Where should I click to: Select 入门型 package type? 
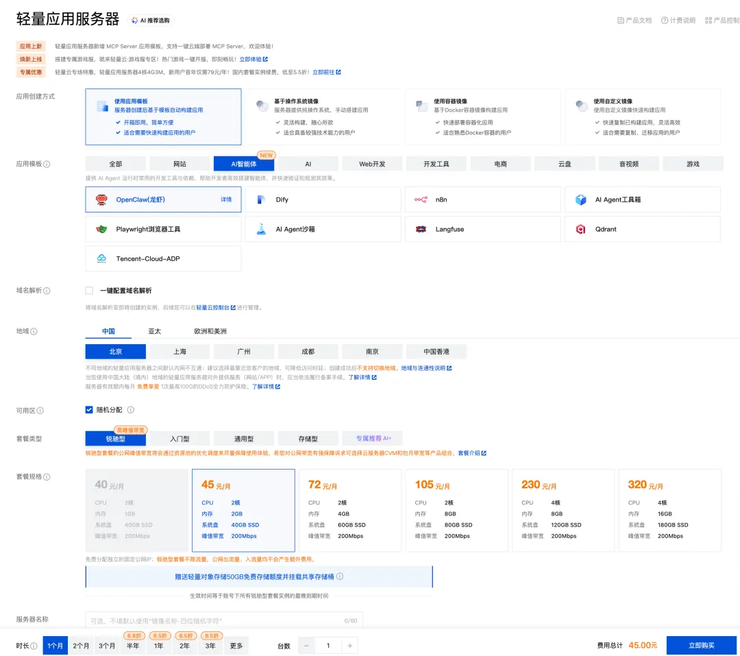pyautogui.click(x=180, y=439)
